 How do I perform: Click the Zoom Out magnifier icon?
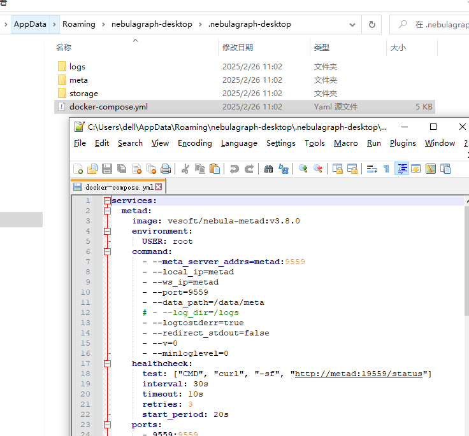point(317,169)
